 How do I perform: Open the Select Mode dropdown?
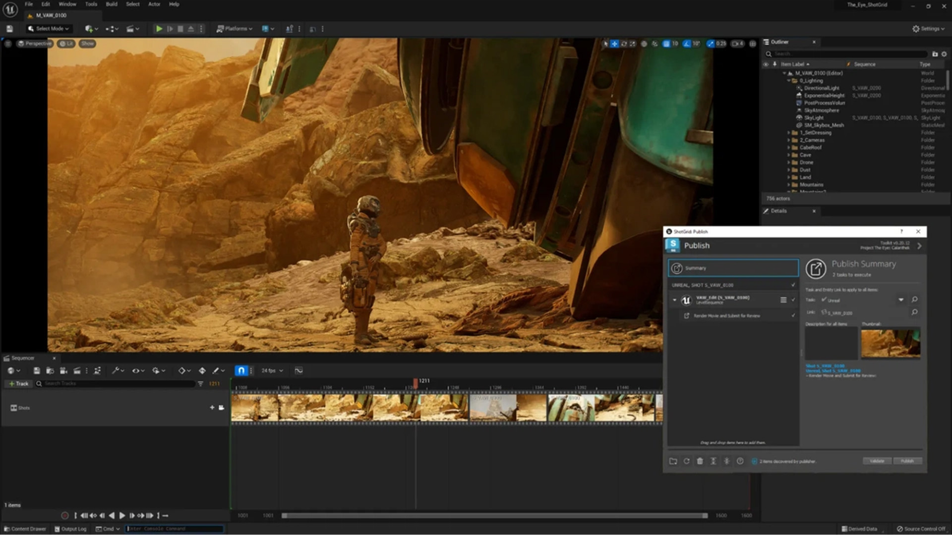(48, 28)
